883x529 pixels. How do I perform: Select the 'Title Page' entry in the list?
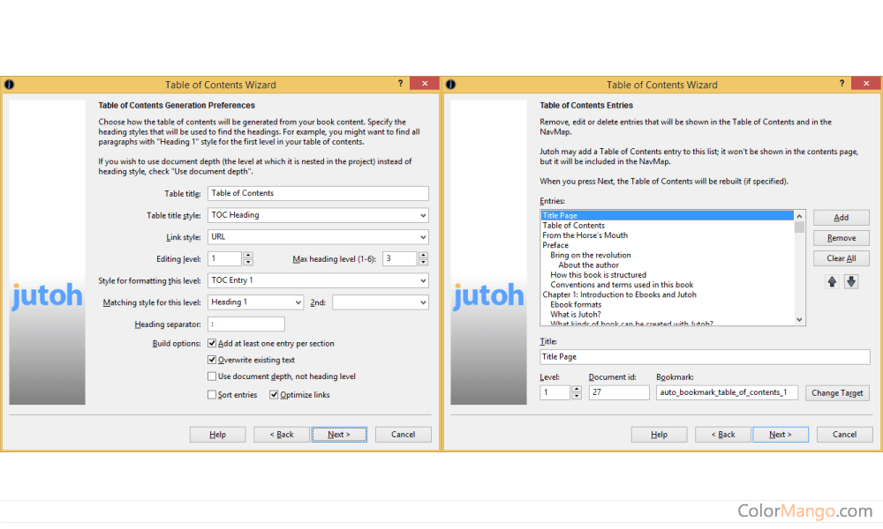667,216
